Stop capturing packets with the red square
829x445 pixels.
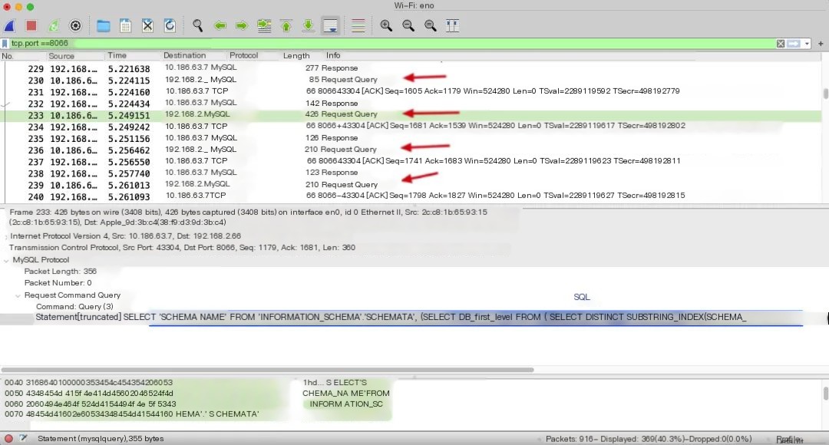pyautogui.click(x=31, y=25)
